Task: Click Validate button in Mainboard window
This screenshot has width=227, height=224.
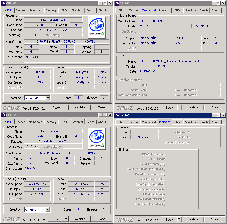Action: point(193,107)
